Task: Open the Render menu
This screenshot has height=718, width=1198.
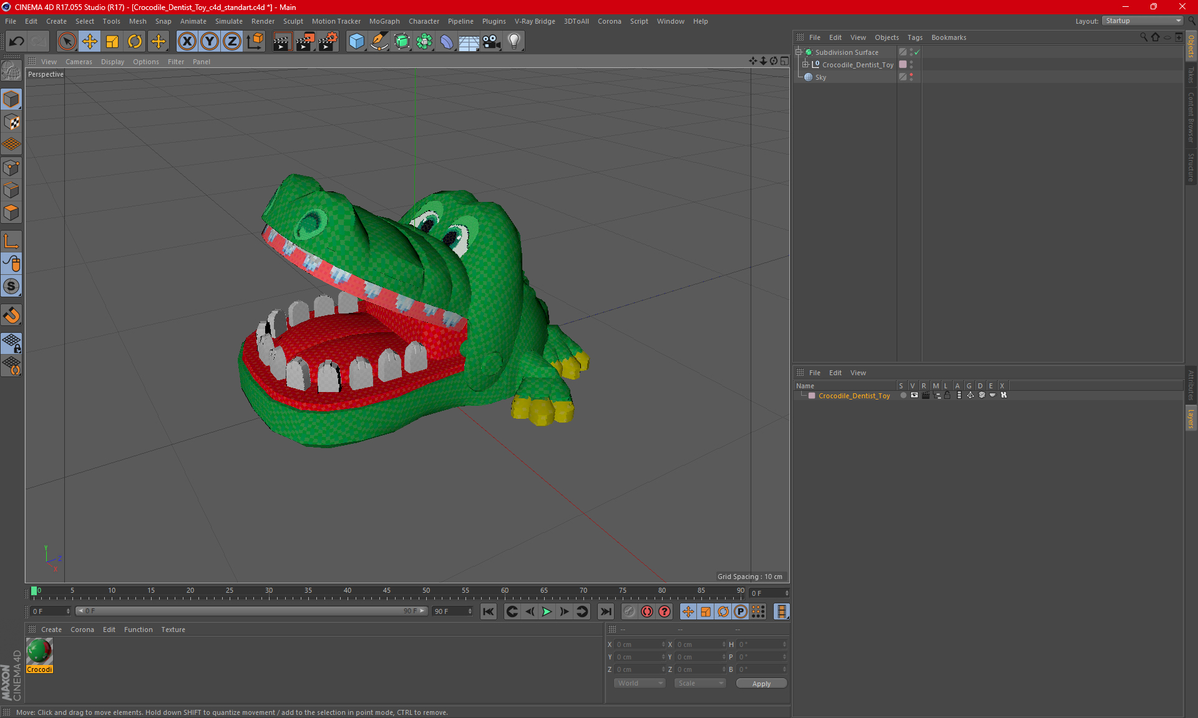Action: pos(263,21)
